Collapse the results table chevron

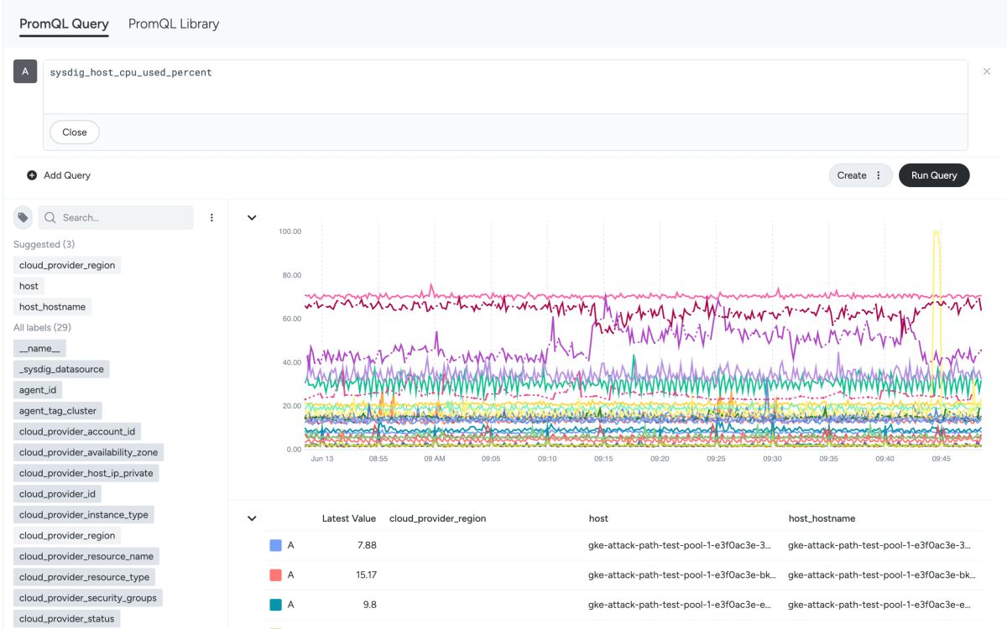252,518
